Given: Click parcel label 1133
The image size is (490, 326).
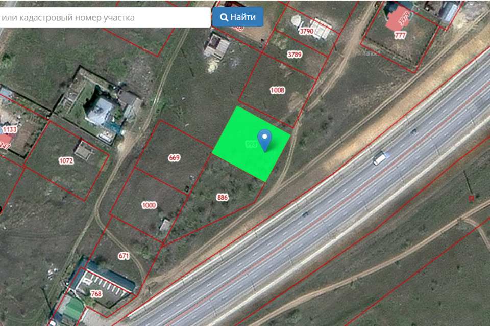Looking at the screenshot, I should 10,129.
